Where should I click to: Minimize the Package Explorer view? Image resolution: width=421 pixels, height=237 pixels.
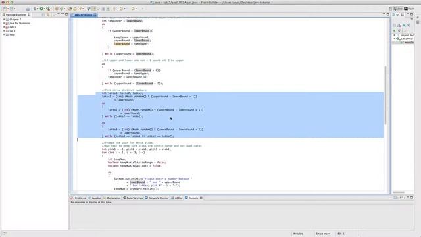click(x=62, y=14)
